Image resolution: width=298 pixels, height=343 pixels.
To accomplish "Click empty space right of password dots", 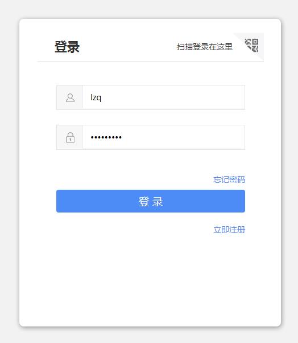I will [183, 137].
